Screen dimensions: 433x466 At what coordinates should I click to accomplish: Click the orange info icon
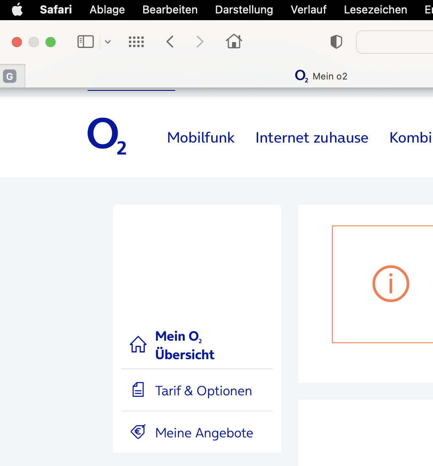point(391,284)
